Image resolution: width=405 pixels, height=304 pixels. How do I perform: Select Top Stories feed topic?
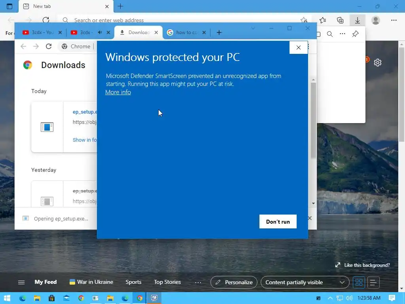pyautogui.click(x=167, y=282)
